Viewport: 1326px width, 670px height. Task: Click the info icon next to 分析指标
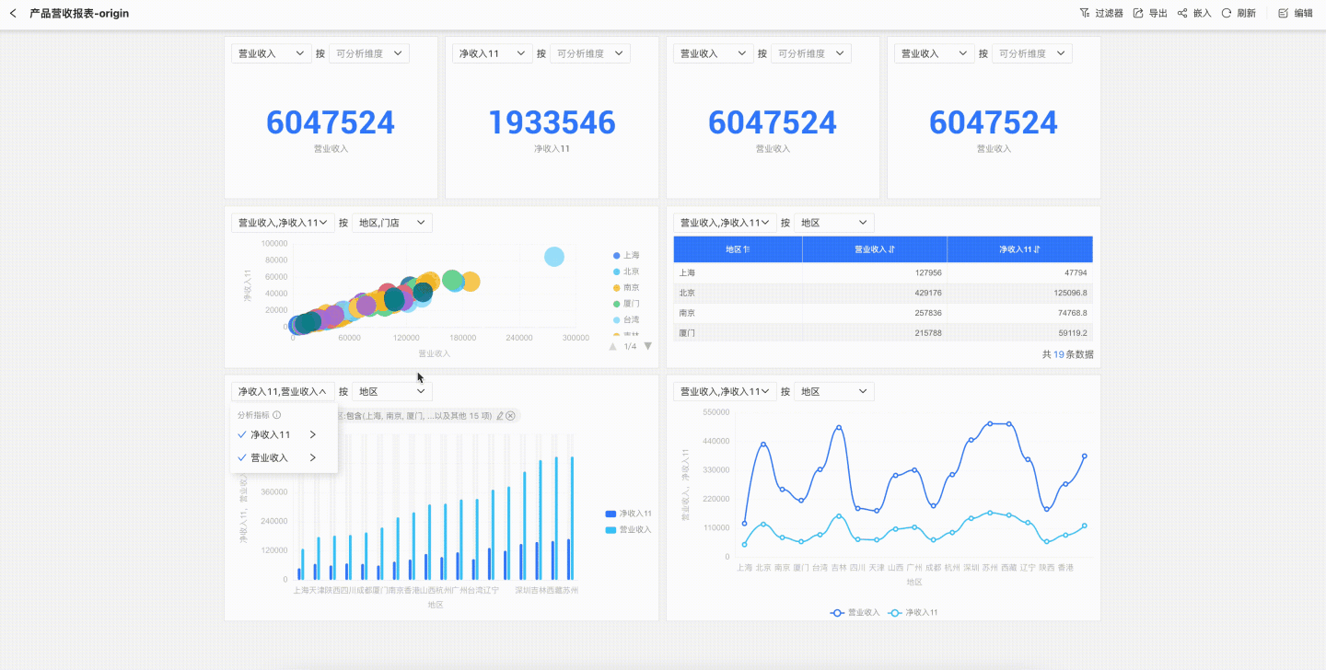pyautogui.click(x=277, y=415)
